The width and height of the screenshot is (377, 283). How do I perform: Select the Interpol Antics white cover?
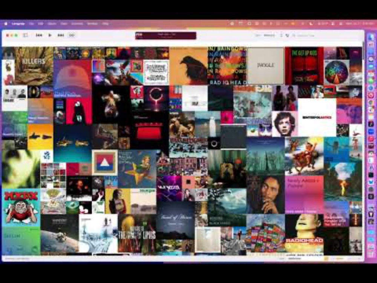coord(317,117)
